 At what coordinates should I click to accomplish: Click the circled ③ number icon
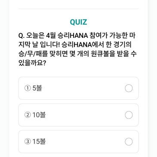(x=28, y=142)
